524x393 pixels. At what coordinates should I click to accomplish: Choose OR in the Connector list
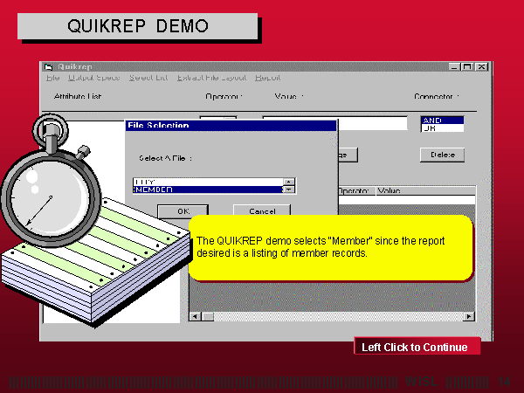[x=442, y=128]
